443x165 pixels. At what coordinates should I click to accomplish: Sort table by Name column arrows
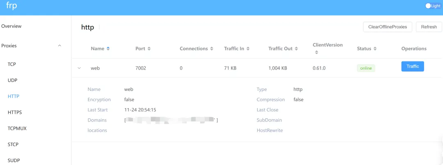108,49
